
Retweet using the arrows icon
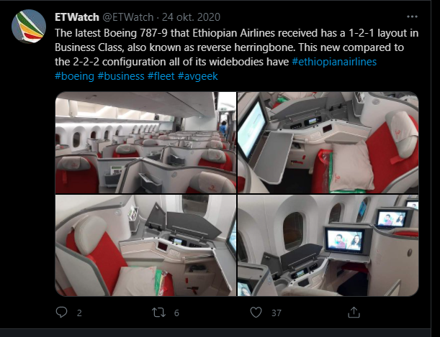(x=158, y=313)
